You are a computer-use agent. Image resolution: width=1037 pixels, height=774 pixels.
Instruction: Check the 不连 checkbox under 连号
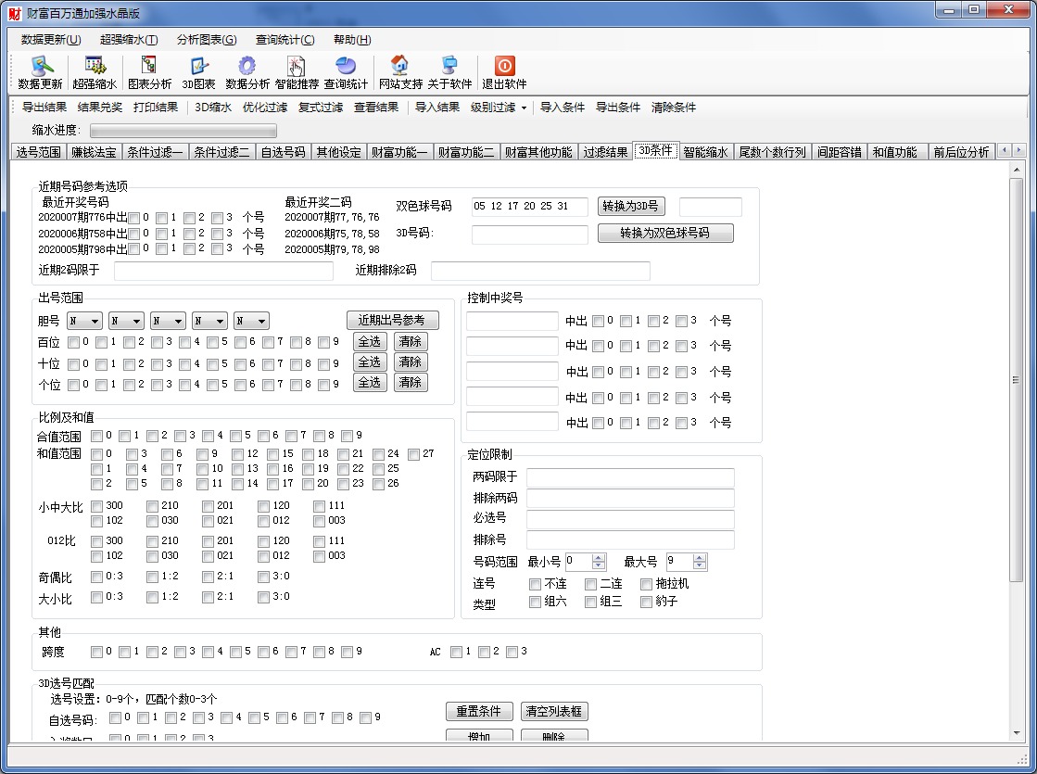point(536,585)
